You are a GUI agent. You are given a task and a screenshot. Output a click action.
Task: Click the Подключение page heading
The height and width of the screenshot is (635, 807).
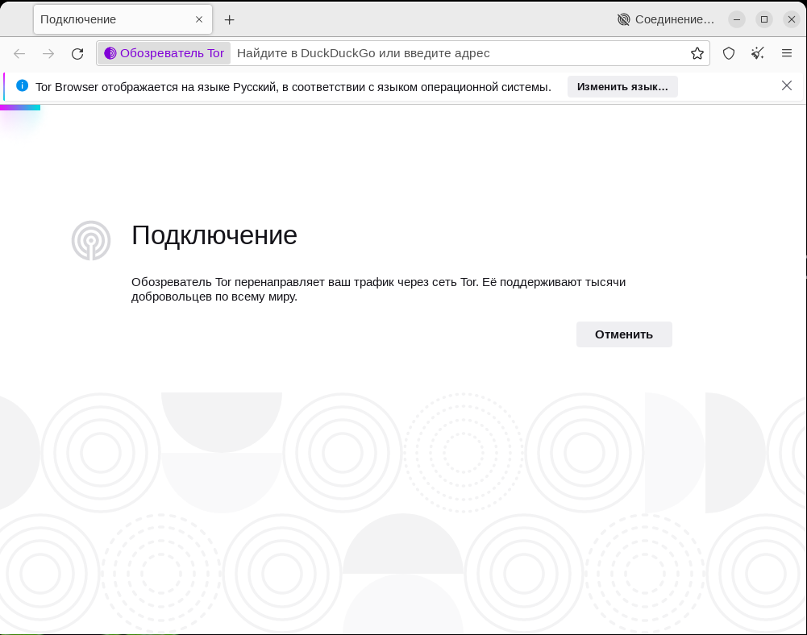point(214,235)
